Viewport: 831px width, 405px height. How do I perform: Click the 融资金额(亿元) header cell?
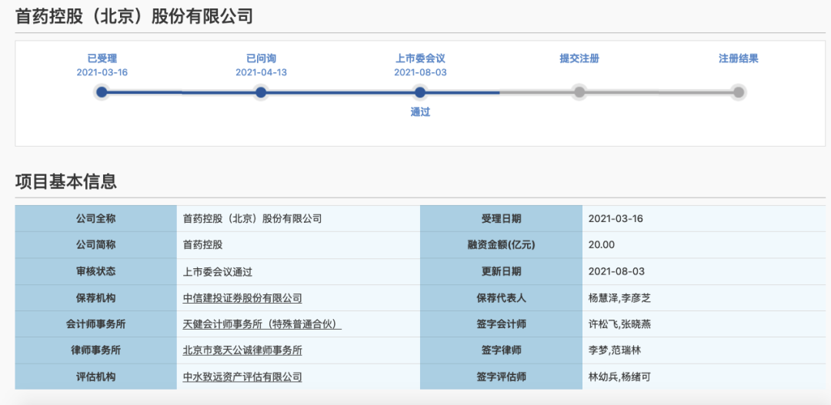(502, 245)
